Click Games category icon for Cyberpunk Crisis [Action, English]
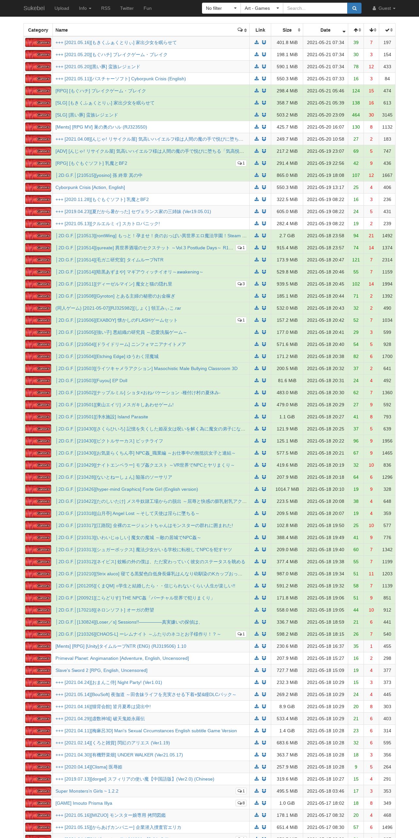Viewport: 419px width, 838px height. point(38,187)
